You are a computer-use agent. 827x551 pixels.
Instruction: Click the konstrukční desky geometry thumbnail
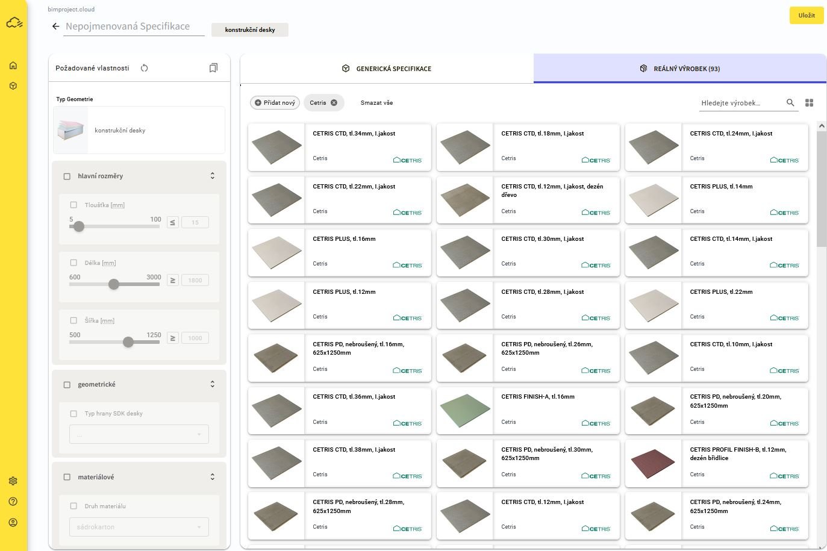point(71,130)
